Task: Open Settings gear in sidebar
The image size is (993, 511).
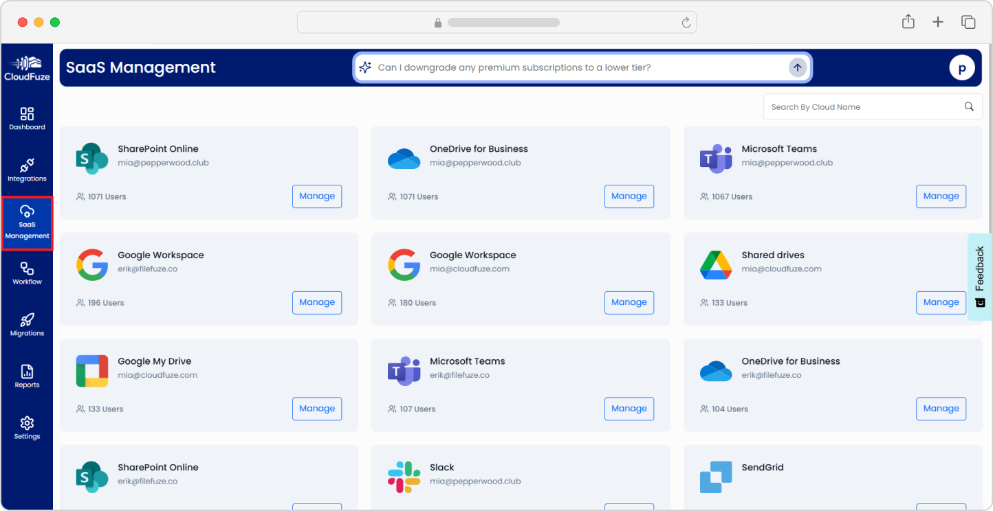Action: pyautogui.click(x=27, y=428)
